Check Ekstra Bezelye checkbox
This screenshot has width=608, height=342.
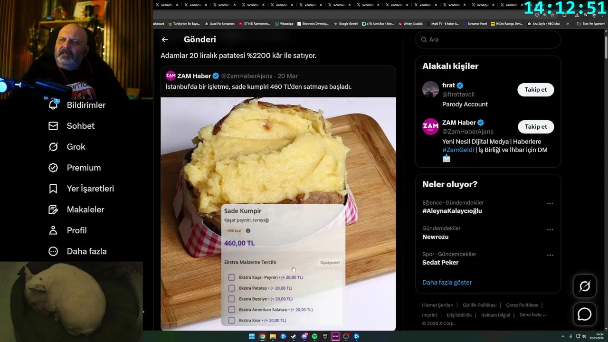click(x=231, y=299)
